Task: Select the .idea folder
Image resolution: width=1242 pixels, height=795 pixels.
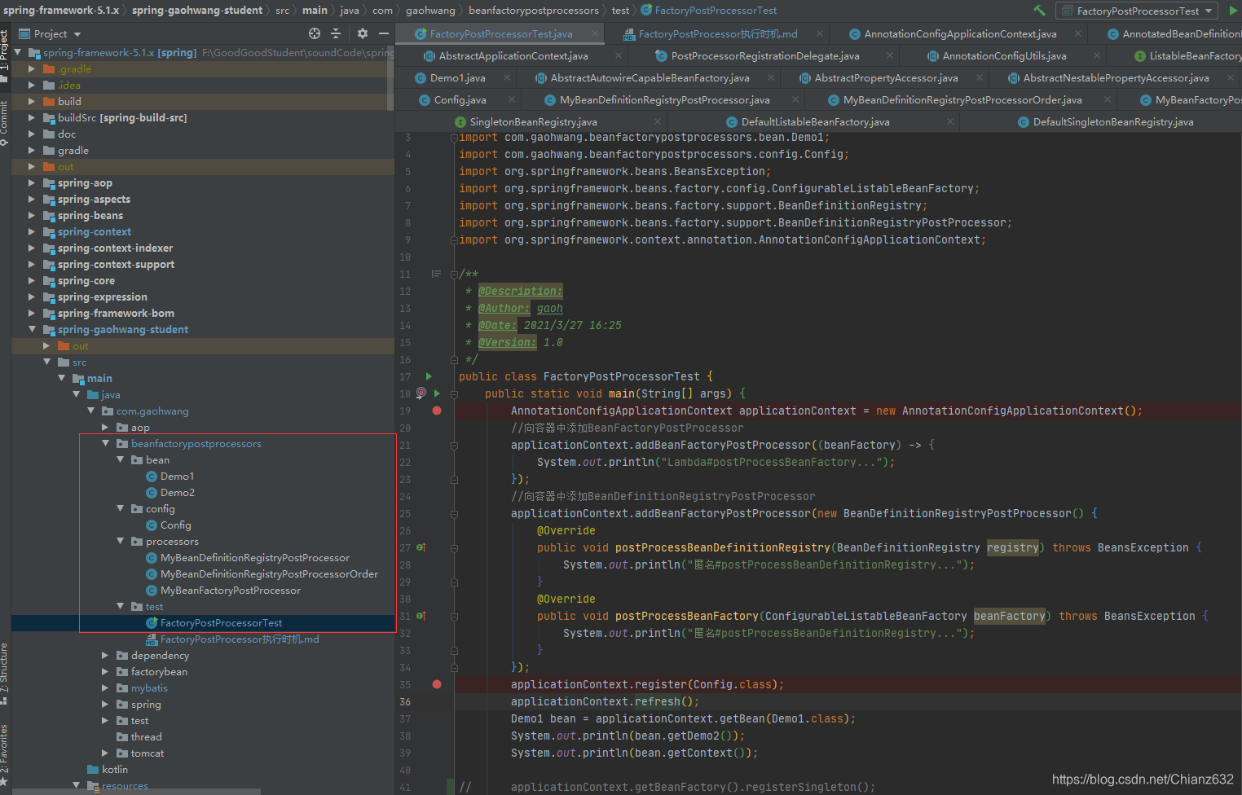Action: click(x=68, y=85)
